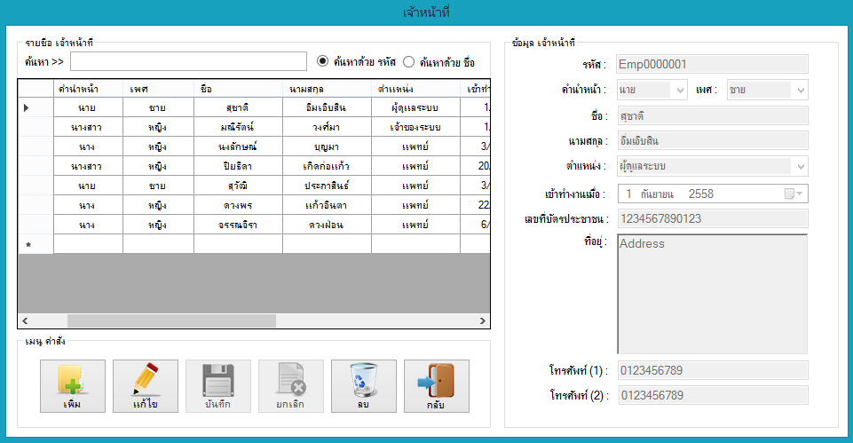Click the name cell ปิยธิดา

tap(238, 167)
